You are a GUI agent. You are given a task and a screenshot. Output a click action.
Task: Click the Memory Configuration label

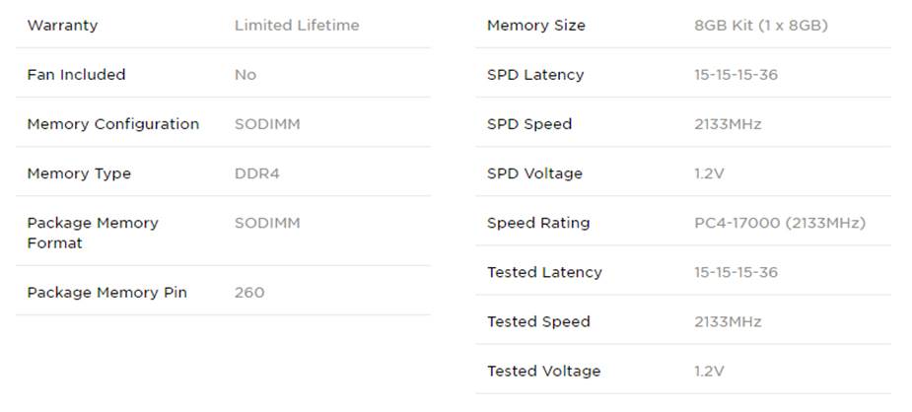[112, 124]
